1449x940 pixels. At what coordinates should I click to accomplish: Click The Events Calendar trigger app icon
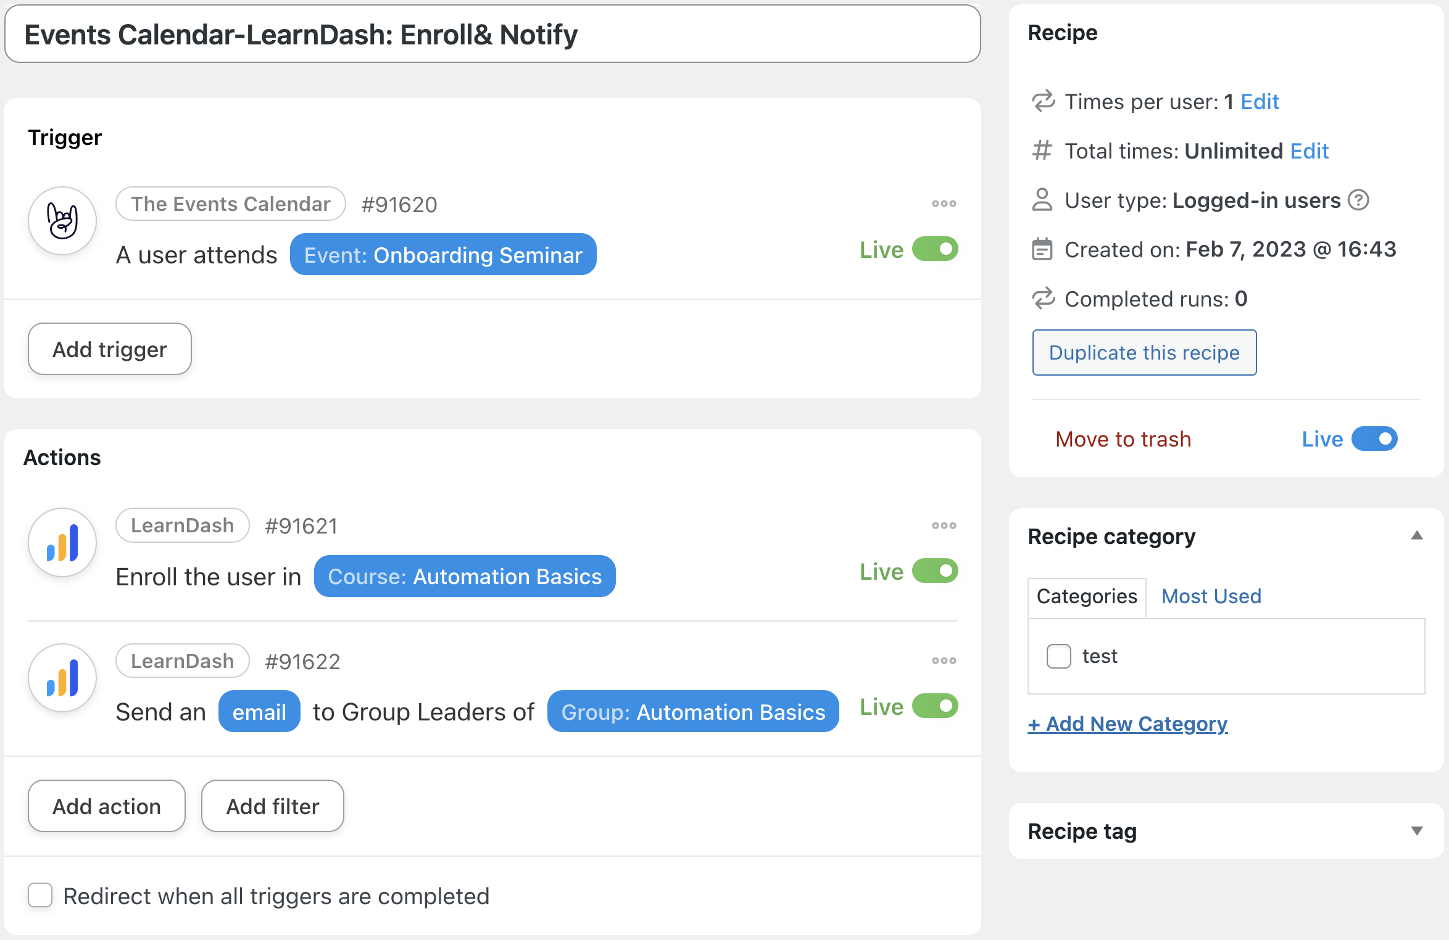click(62, 220)
